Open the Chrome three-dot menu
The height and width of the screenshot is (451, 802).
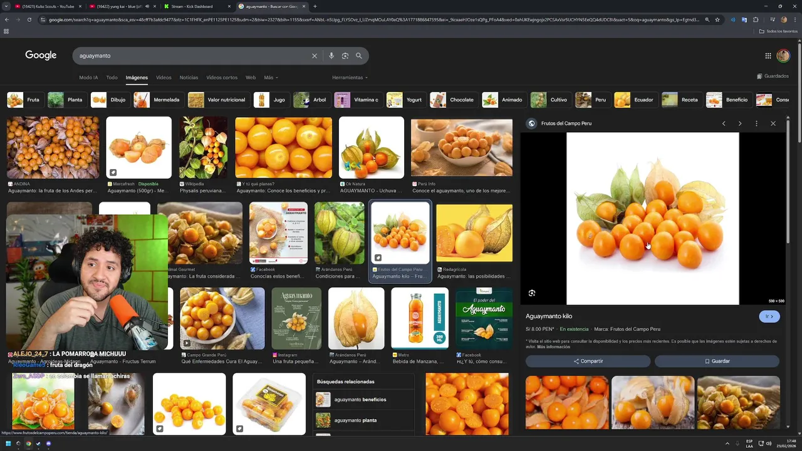(x=794, y=19)
